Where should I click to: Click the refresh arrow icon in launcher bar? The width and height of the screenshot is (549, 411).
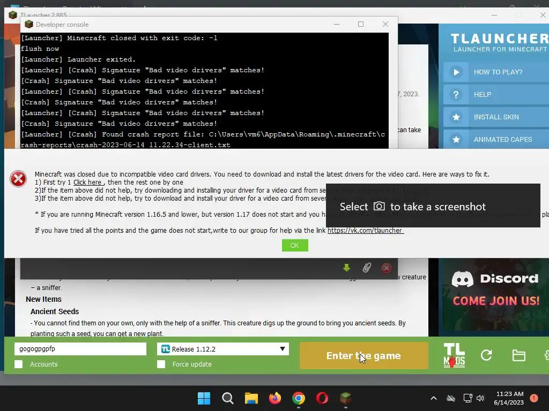click(x=486, y=355)
